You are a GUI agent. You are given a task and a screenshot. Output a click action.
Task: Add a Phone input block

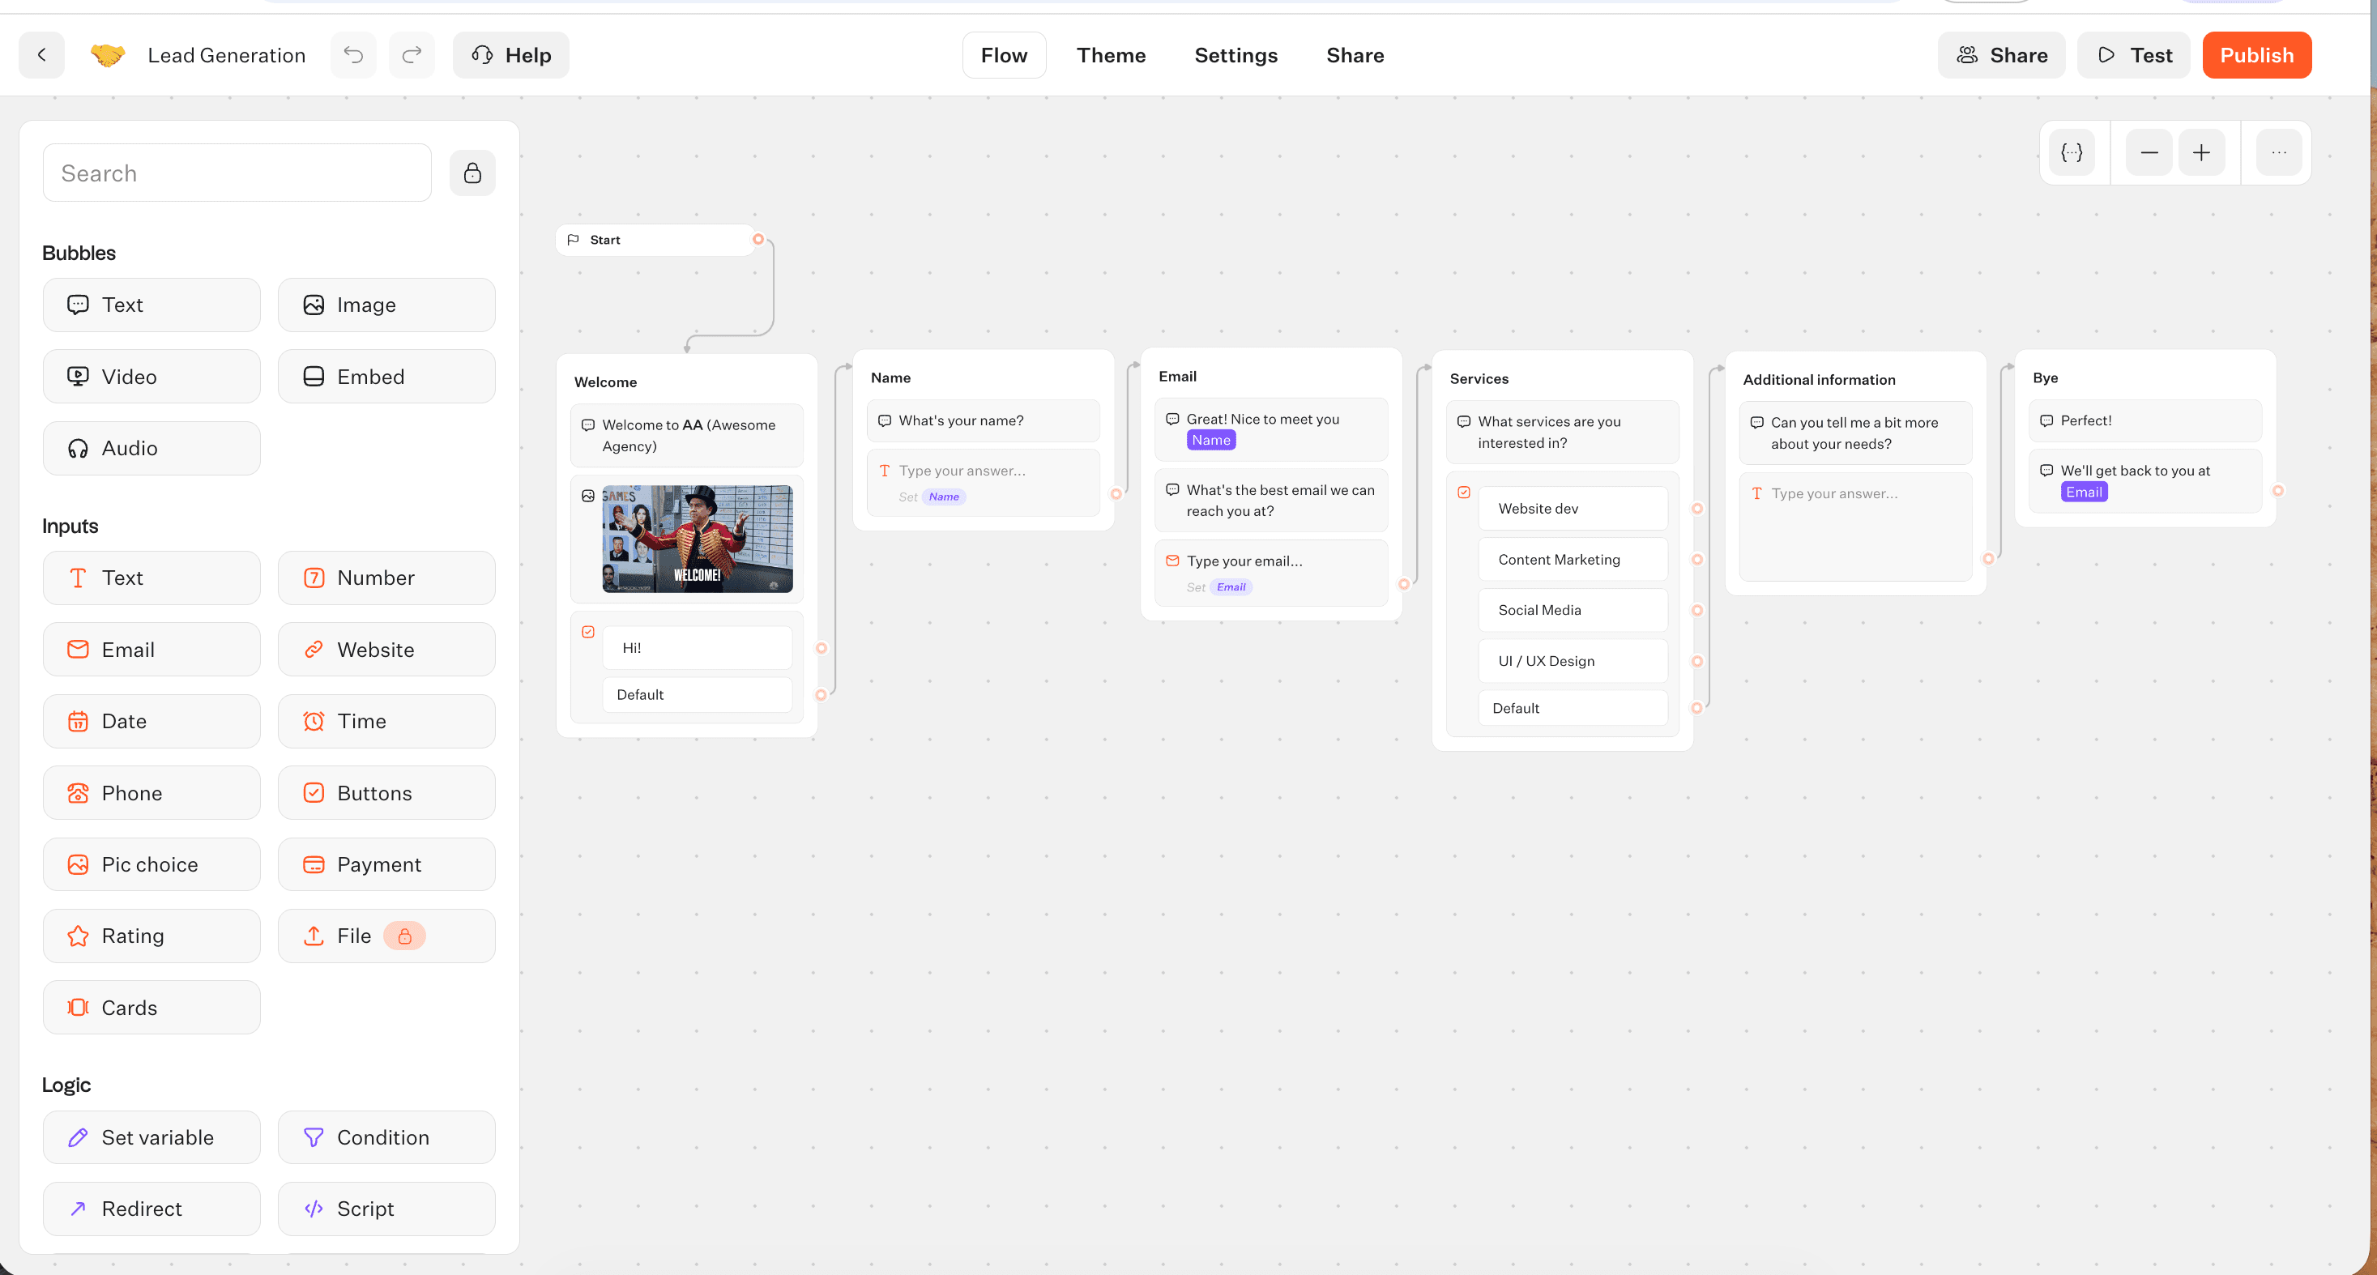[151, 793]
